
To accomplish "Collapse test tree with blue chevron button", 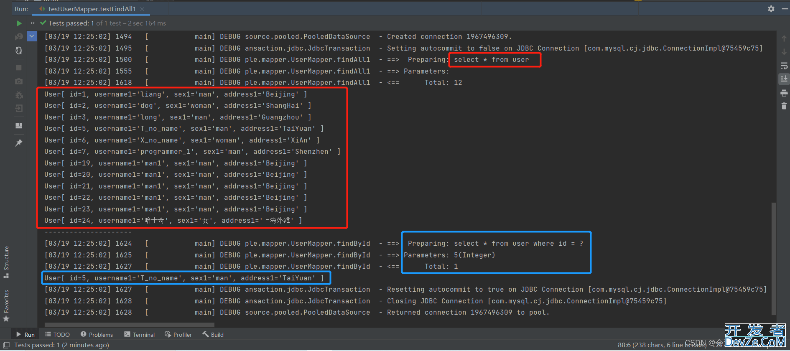I will click(x=32, y=36).
